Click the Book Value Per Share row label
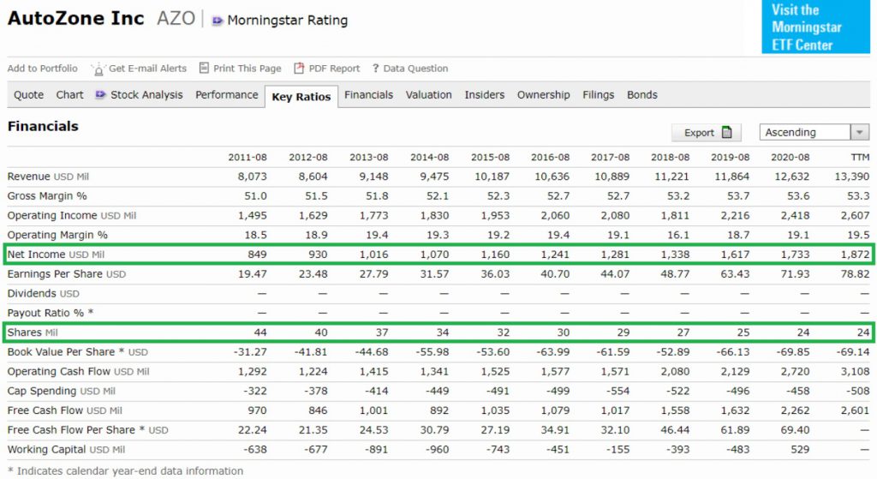 [78, 352]
